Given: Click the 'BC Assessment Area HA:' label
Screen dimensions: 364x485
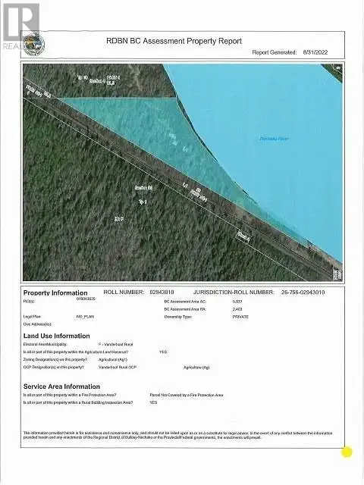Looking at the screenshot, I should coord(185,309).
